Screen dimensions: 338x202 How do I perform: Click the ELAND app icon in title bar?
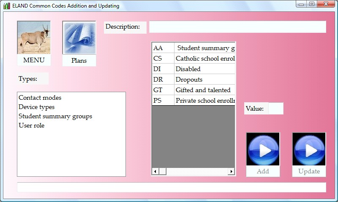point(6,6)
